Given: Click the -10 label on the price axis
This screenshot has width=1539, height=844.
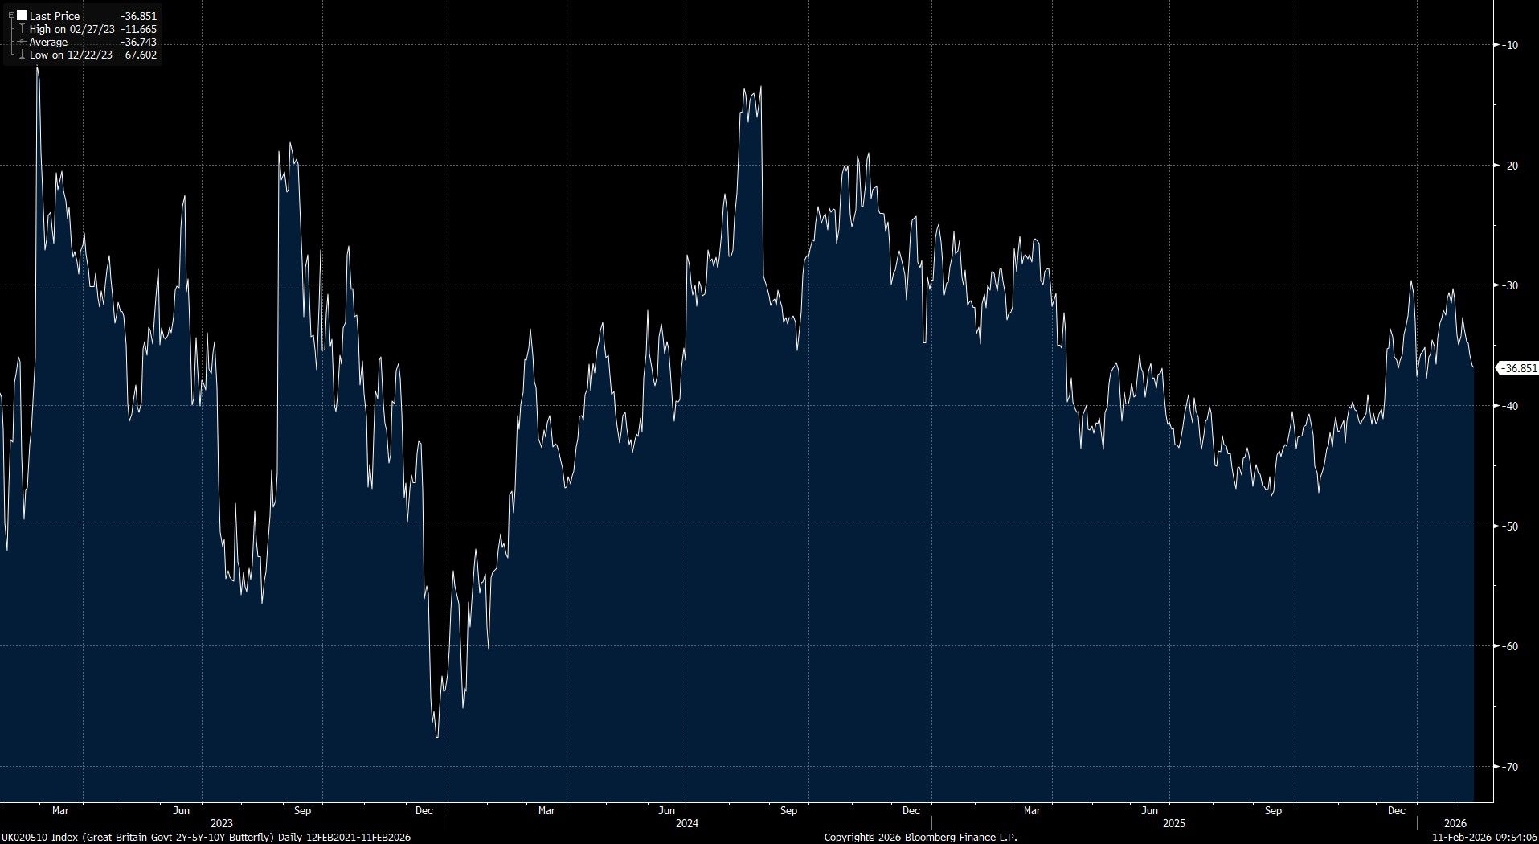Looking at the screenshot, I should 1510,45.
